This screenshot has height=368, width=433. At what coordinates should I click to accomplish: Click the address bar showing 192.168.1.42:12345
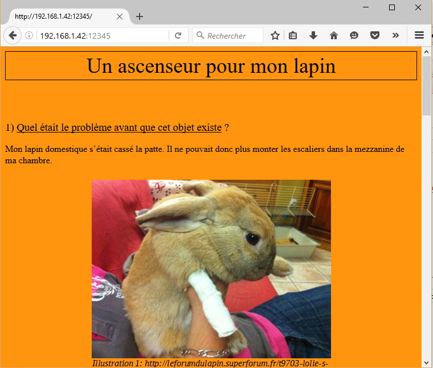[x=103, y=35]
